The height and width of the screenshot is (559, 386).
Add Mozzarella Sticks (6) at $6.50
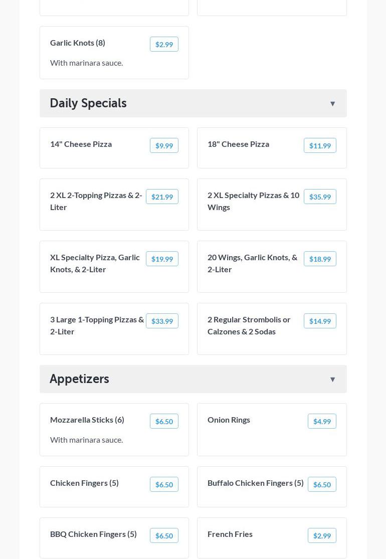tap(164, 422)
